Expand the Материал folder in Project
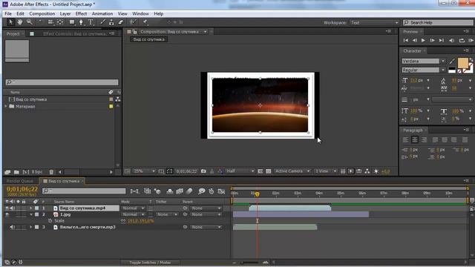 tap(6, 106)
